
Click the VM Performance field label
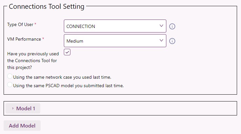(x=24, y=39)
